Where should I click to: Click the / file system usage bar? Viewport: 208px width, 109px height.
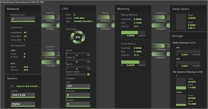[x=181, y=84]
